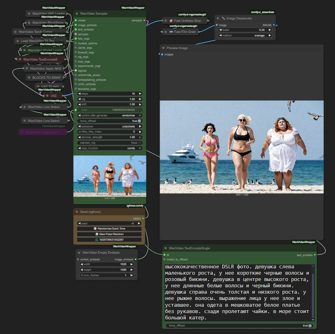Screen dimensions: 335x334
Task: Reuse last seed 1025739421352267
Action: click(x=109, y=240)
